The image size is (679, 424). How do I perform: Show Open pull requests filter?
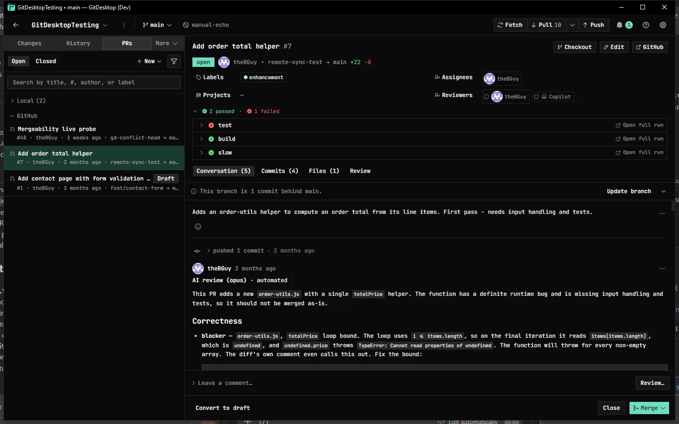tap(18, 61)
